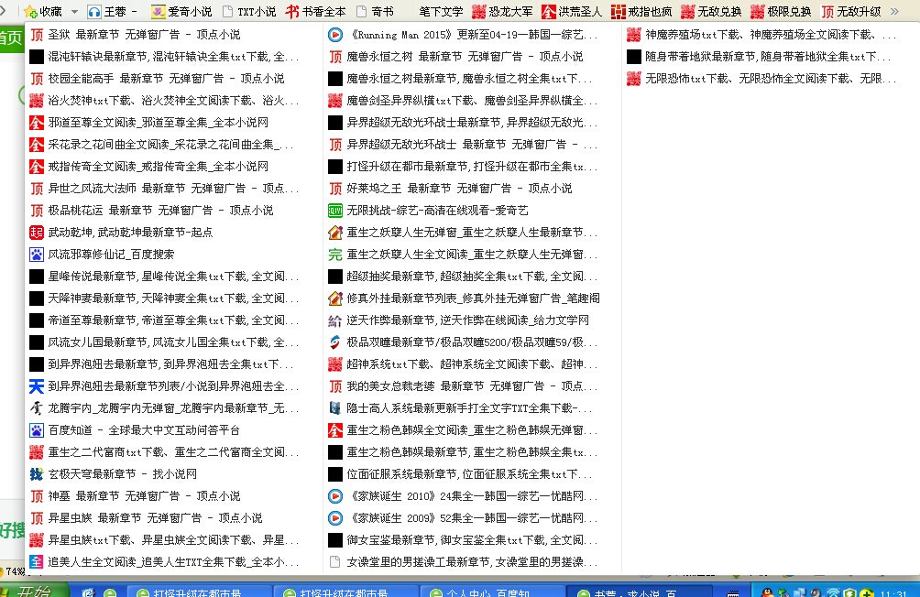
Task: Click the iQiyi play icon beside Running Man 2015
Action: point(334,35)
